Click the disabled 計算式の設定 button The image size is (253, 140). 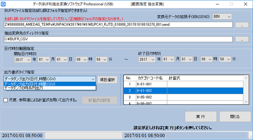tap(100, 100)
